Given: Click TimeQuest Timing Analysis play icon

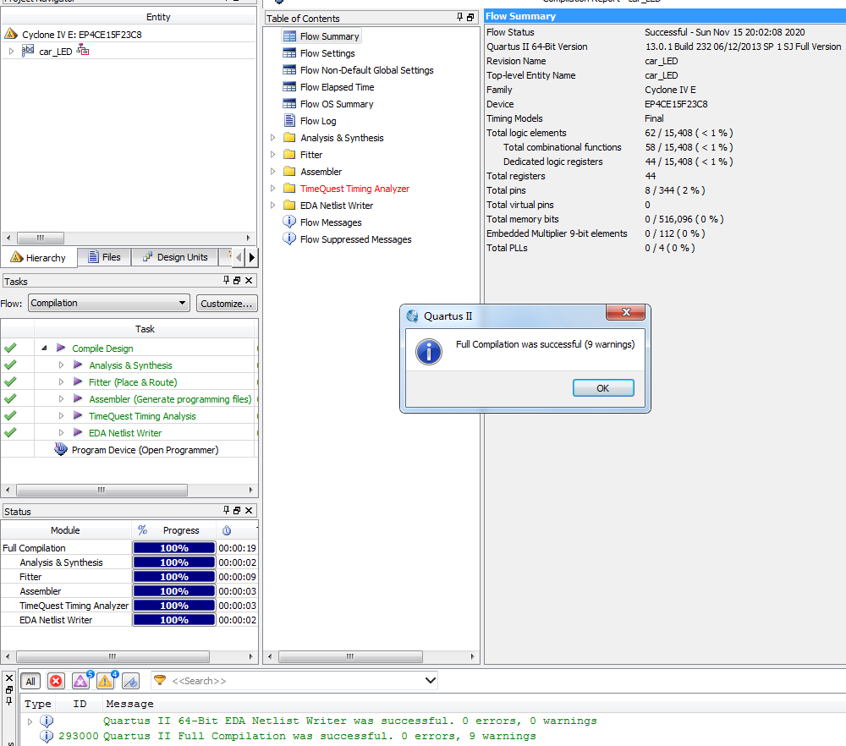Looking at the screenshot, I should pos(78,415).
